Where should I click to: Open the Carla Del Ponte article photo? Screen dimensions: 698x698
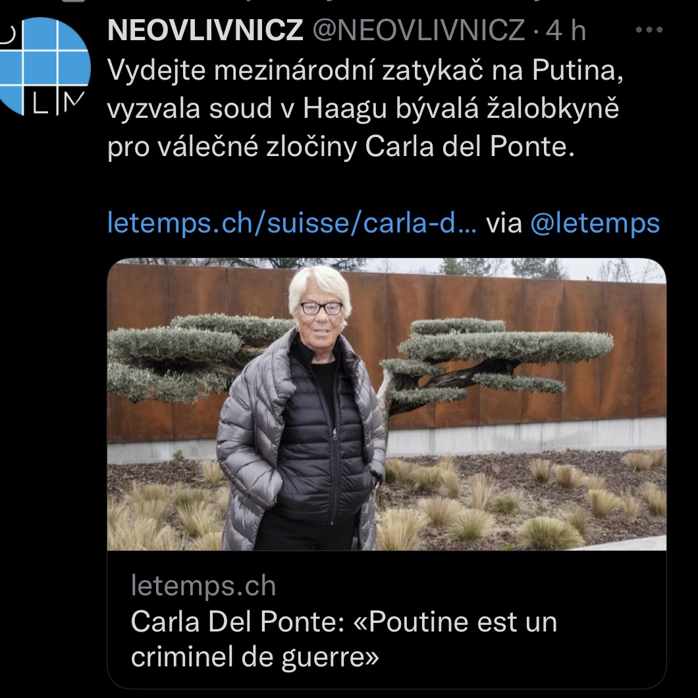pos(387,404)
